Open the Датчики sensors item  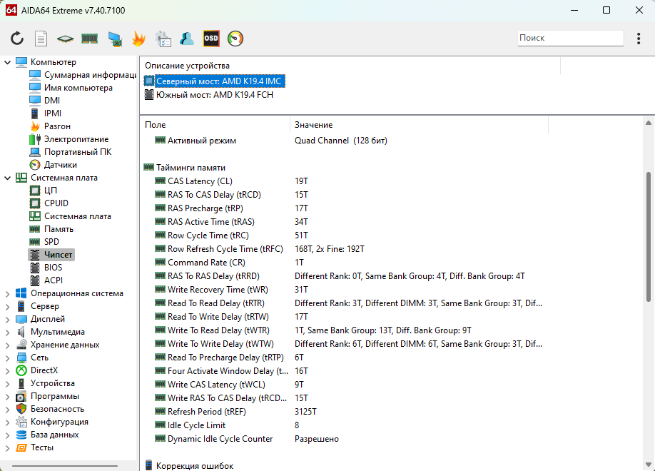pos(61,165)
